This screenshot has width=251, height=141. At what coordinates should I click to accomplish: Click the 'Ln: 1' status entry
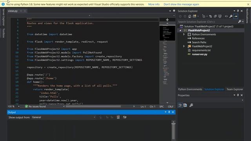pos(143,107)
